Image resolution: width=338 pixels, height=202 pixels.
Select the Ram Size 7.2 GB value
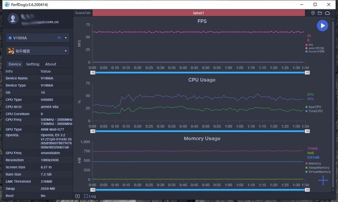[x=46, y=174]
